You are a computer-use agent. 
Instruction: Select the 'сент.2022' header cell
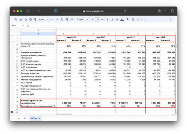pyautogui.click(x=160, y=37)
